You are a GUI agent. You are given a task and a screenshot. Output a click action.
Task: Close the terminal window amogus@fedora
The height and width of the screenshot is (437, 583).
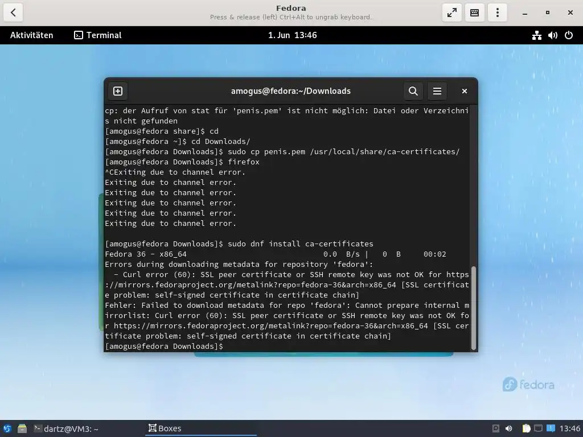[465, 91]
